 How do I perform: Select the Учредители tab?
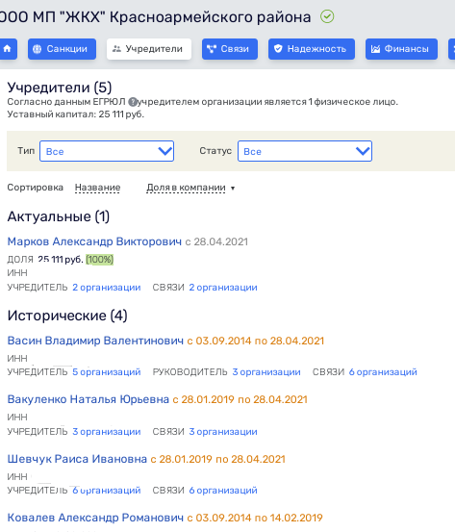click(149, 49)
